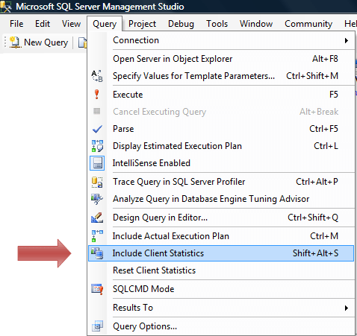The height and width of the screenshot is (336, 357).
Task: Click the Include Client Statistics icon
Action: click(x=97, y=253)
